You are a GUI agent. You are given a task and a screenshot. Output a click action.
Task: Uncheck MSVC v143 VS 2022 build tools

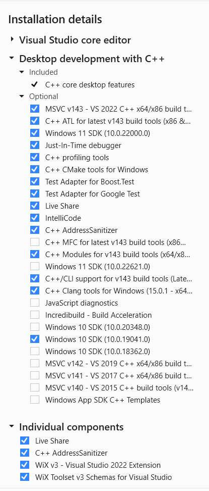point(35,109)
